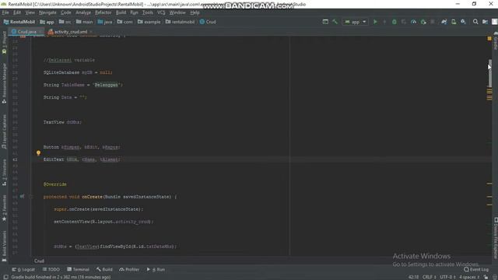The image size is (498, 280).
Task: Open the TODO tool window
Action: click(x=51, y=270)
